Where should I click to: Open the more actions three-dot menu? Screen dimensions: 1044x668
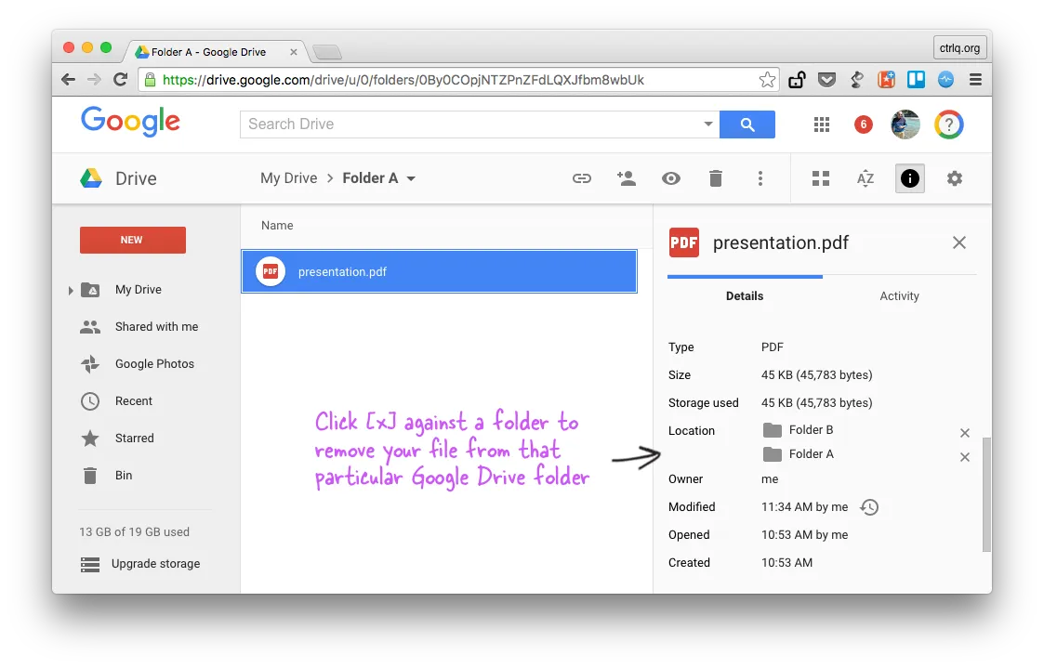click(x=760, y=177)
